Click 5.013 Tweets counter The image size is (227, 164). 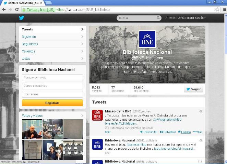(x=97, y=89)
